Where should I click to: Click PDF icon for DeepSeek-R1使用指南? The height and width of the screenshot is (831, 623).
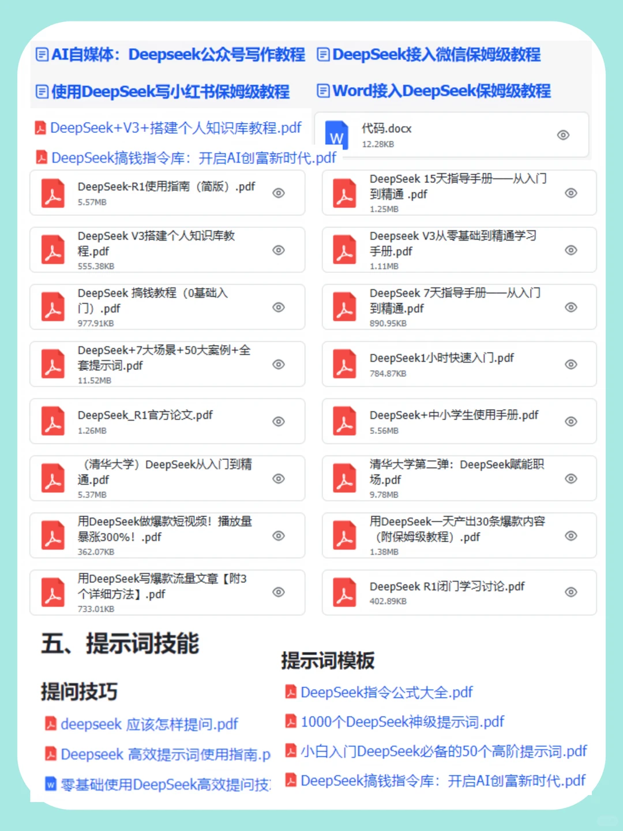(x=53, y=193)
